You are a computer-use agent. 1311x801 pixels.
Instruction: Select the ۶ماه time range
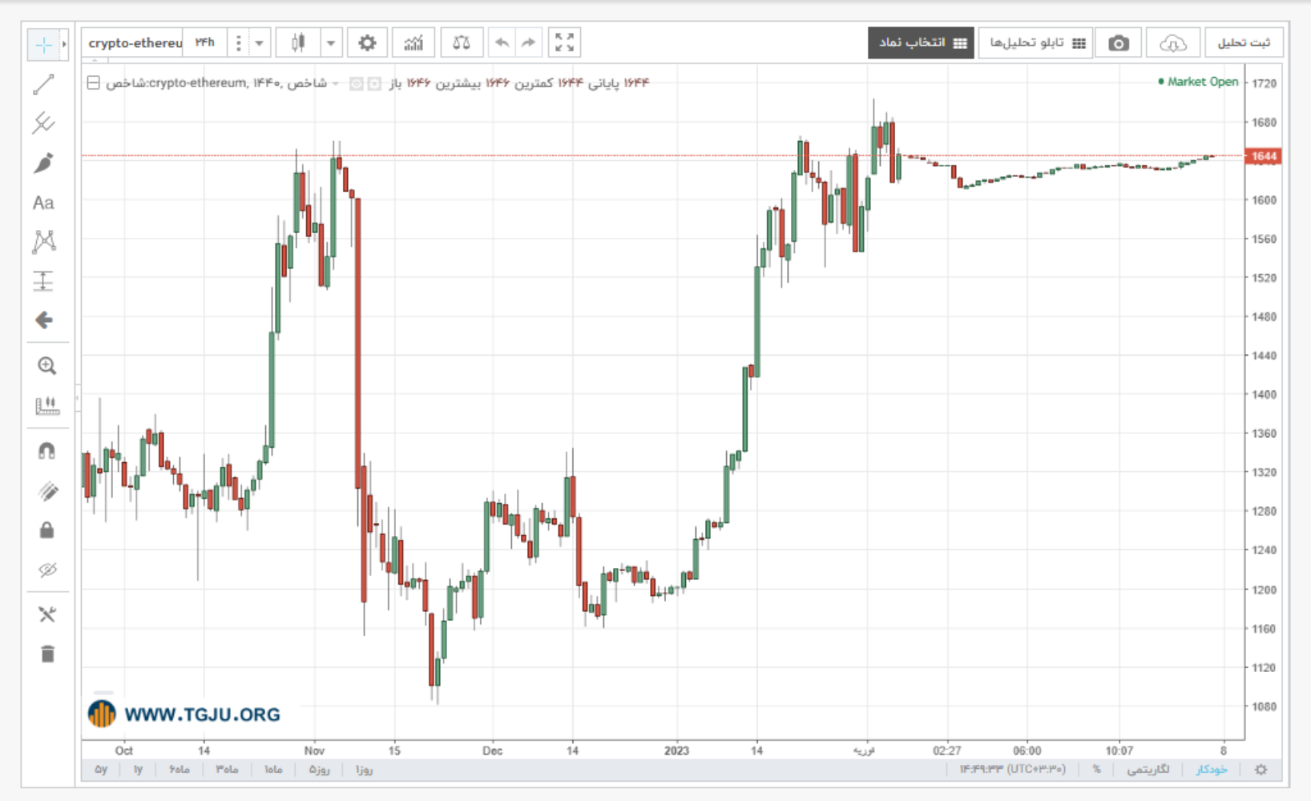click(x=180, y=770)
